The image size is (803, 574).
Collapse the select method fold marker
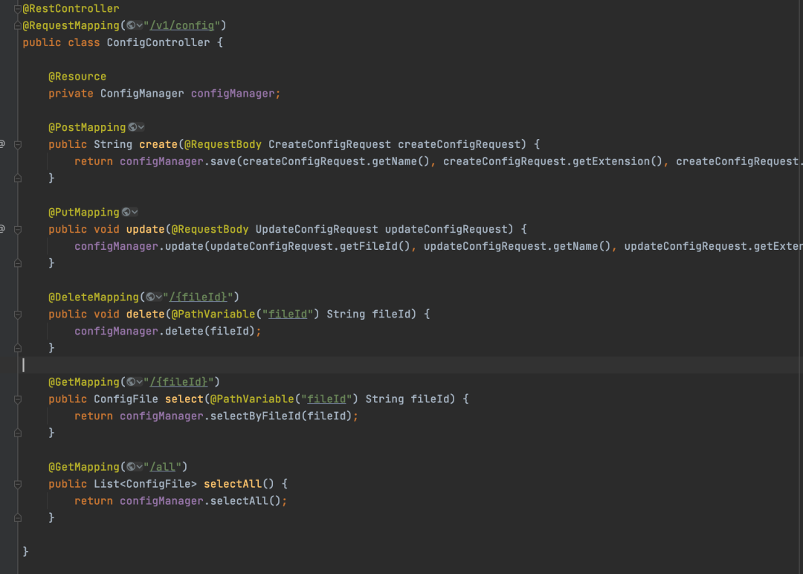pyautogui.click(x=17, y=400)
